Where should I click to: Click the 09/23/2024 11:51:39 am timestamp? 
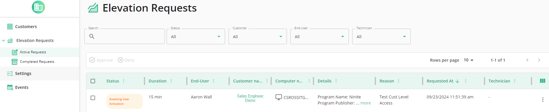pyautogui.click(x=450, y=97)
